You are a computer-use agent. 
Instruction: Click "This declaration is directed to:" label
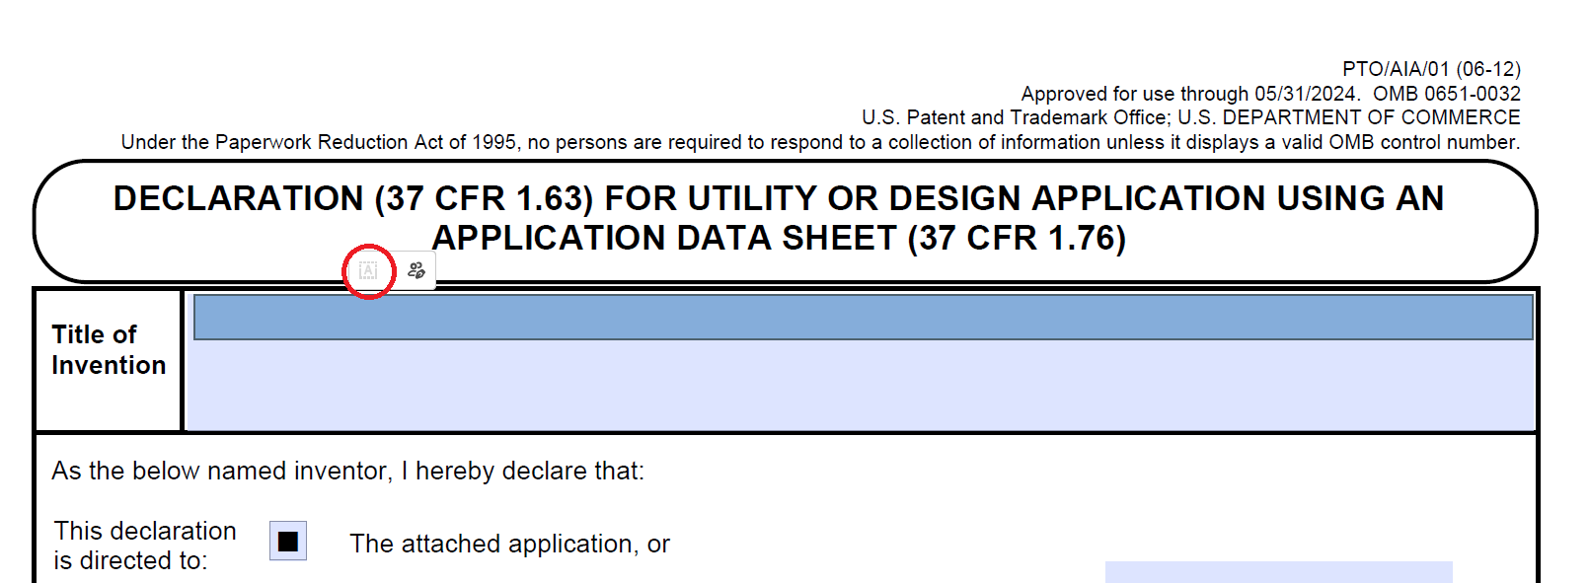point(144,546)
